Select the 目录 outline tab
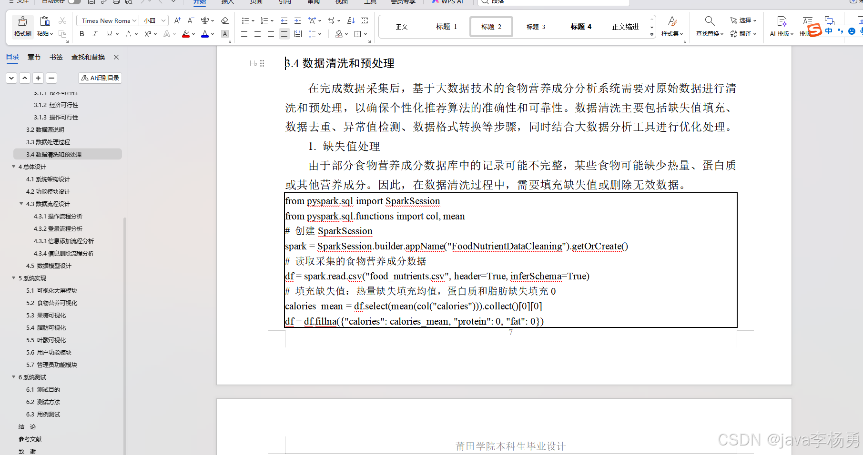863x455 pixels. [12, 57]
